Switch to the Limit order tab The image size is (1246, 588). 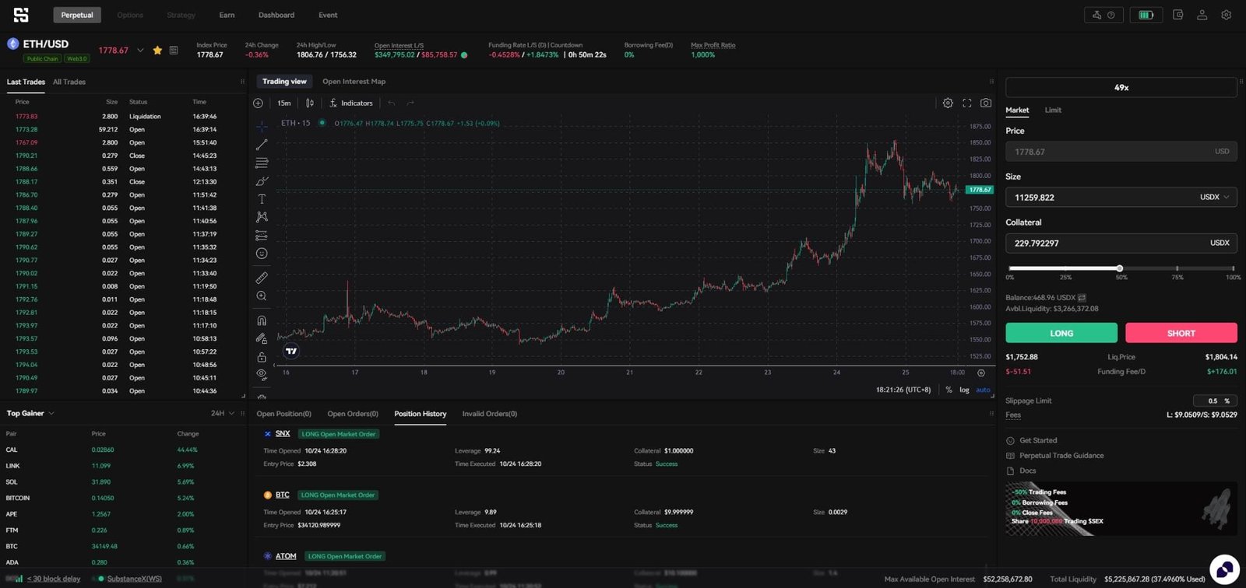coord(1053,110)
